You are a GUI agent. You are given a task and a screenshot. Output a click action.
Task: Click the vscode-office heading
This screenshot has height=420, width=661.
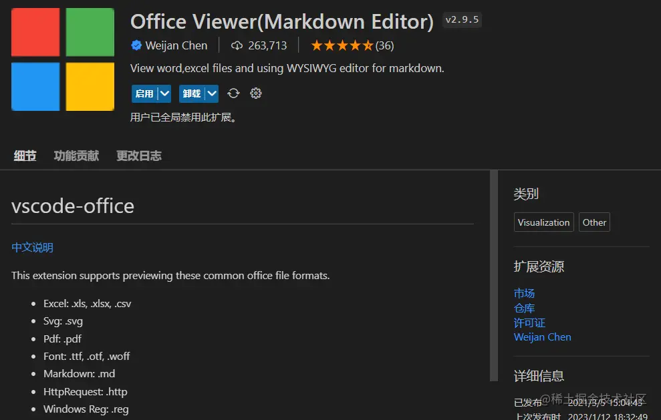(x=73, y=206)
